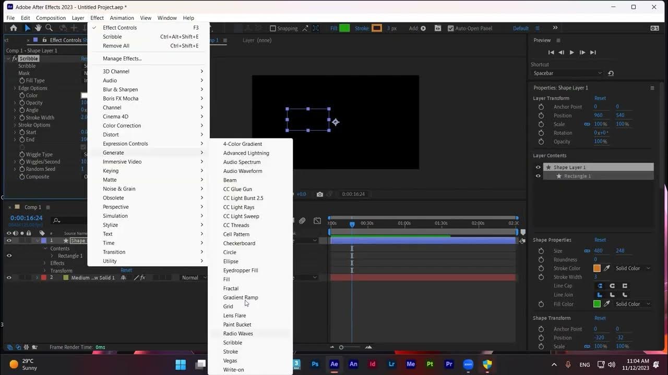Viewport: 668px width, 375px height.
Task: Open Stroke Color Solid Color dropdown
Action: tap(633, 268)
